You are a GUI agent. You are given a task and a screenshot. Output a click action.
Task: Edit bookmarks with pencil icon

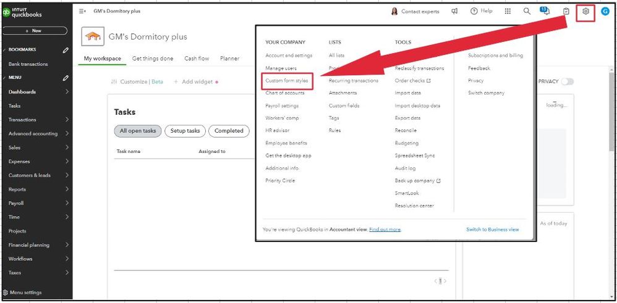pyautogui.click(x=66, y=50)
